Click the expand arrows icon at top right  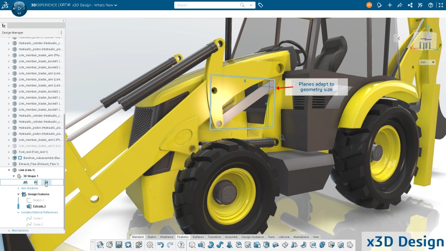(441, 5)
